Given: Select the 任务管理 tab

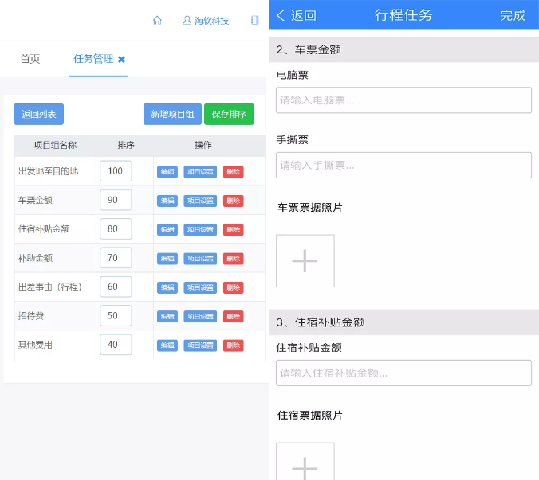Looking at the screenshot, I should tap(93, 59).
